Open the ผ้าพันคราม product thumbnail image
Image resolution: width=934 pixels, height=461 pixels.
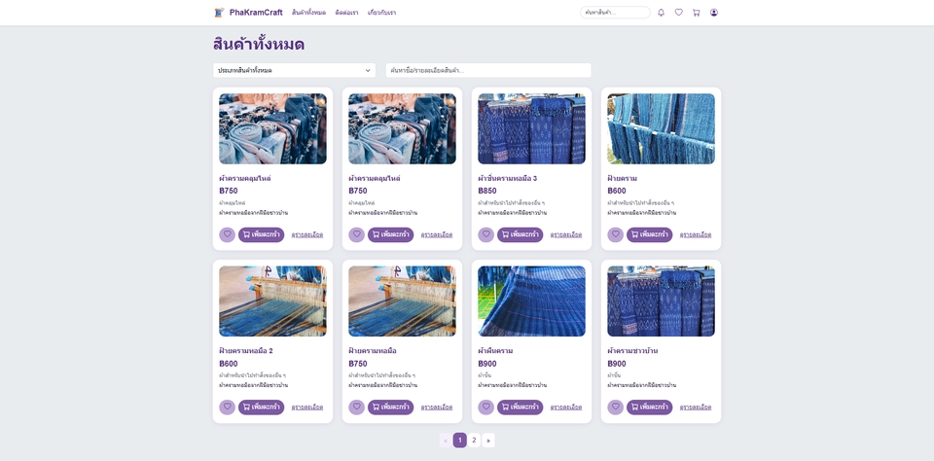click(531, 301)
